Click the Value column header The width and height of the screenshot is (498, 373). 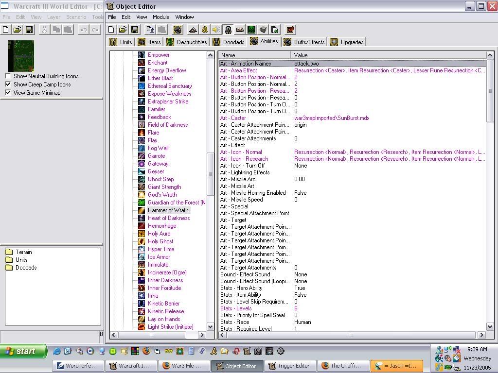[x=388, y=55]
